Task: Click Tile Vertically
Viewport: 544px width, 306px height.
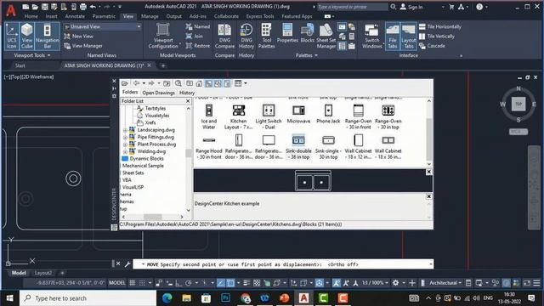Action: (436, 36)
